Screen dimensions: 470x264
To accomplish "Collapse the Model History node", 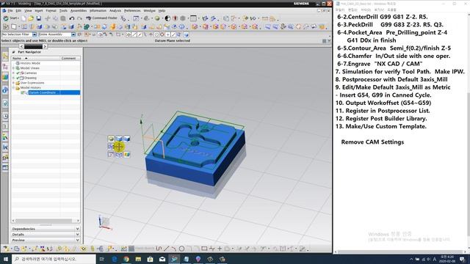I will 13,88.
